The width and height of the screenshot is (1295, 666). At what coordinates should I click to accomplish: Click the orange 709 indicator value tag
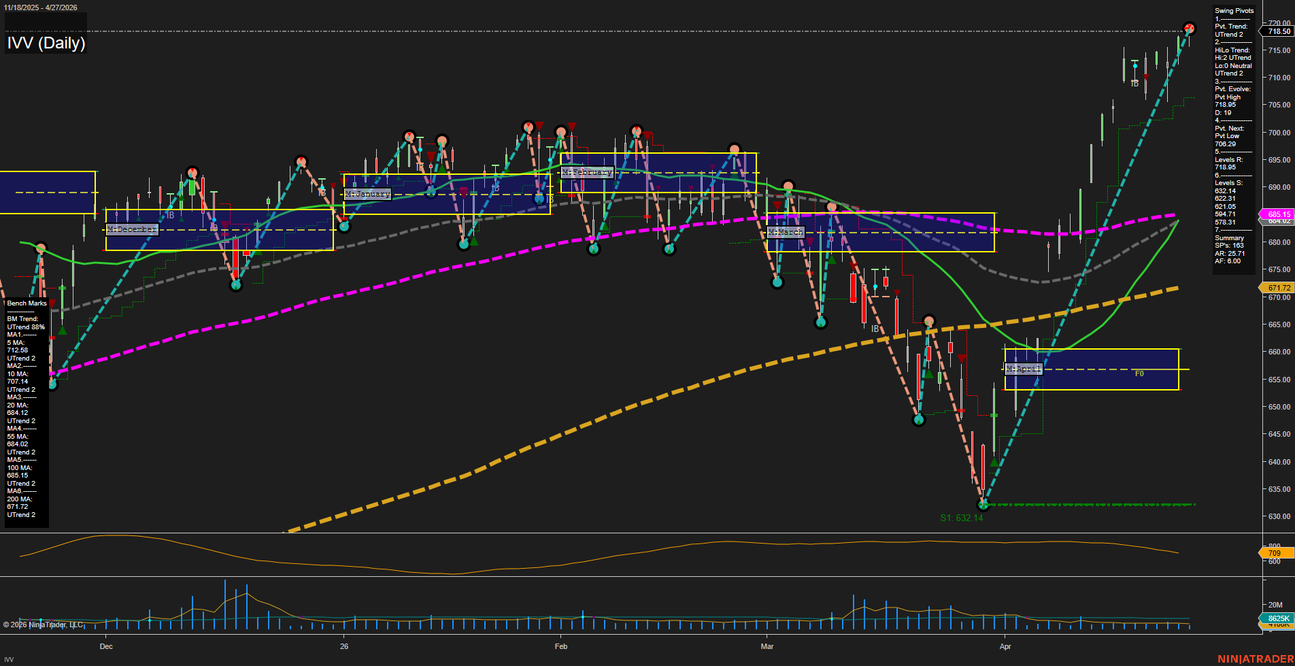1274,553
